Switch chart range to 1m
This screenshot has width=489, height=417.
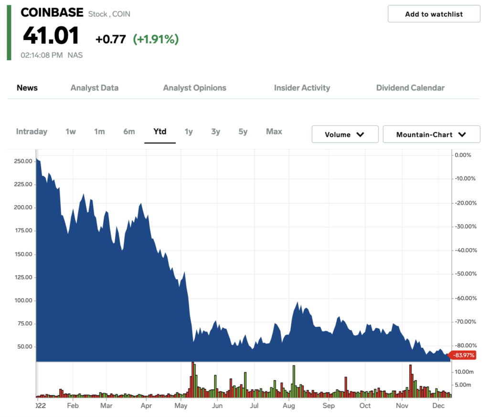(99, 132)
